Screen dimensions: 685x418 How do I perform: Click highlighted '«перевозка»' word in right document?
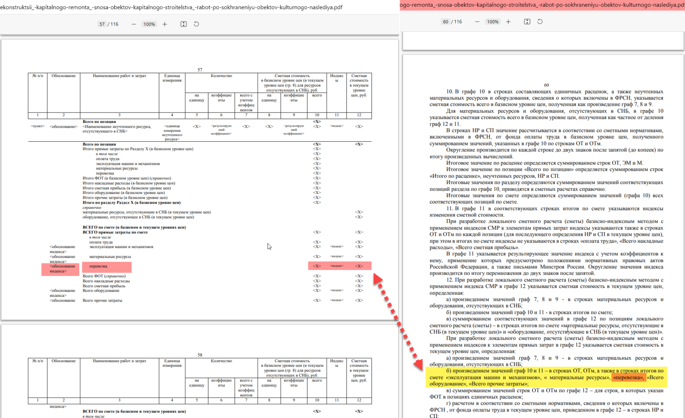coord(628,377)
